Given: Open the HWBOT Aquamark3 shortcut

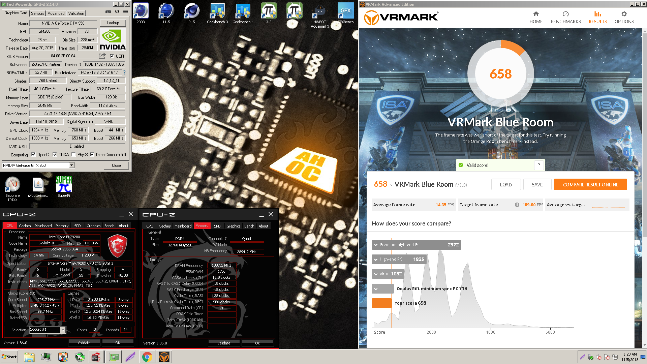Looking at the screenshot, I should coord(319,16).
